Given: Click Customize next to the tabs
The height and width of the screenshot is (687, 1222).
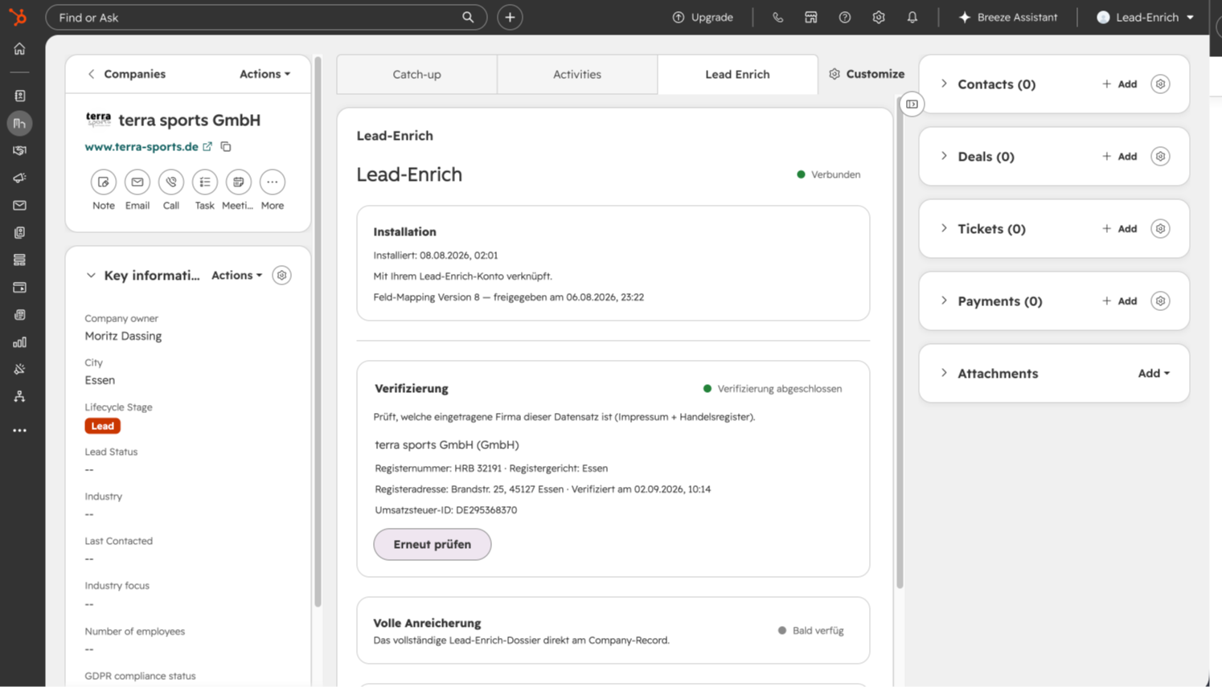Looking at the screenshot, I should pyautogui.click(x=867, y=74).
